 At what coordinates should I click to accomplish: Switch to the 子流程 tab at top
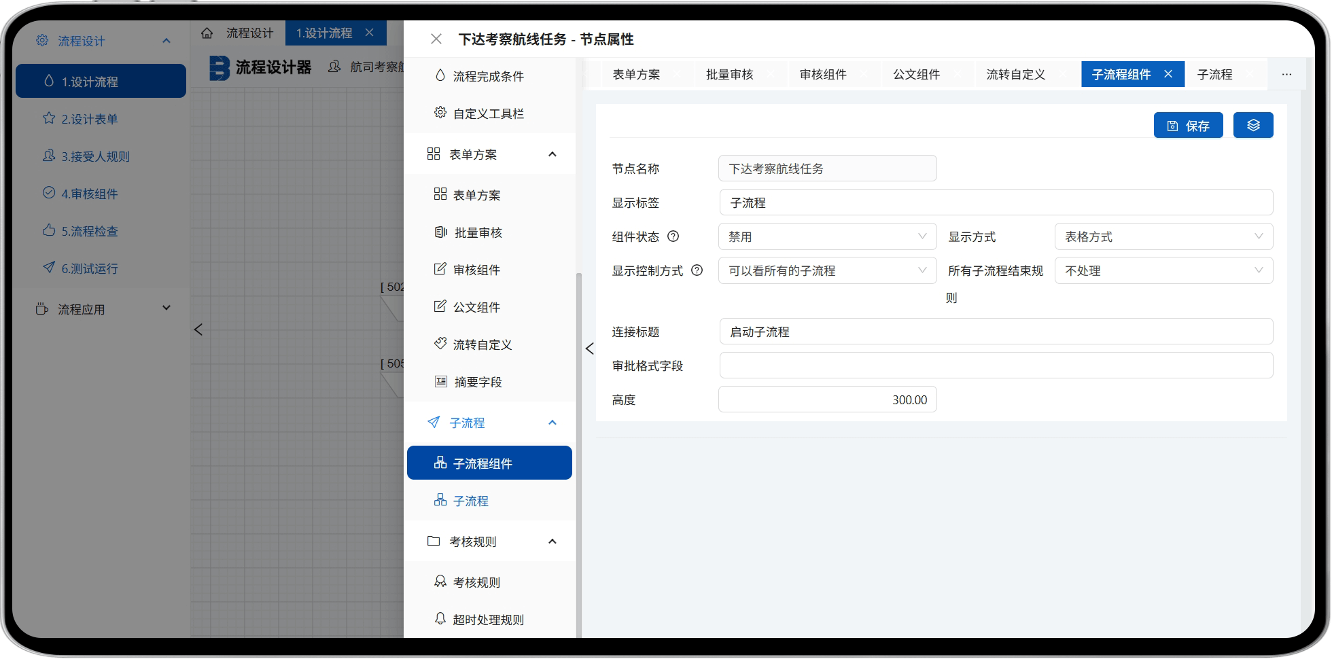1214,74
